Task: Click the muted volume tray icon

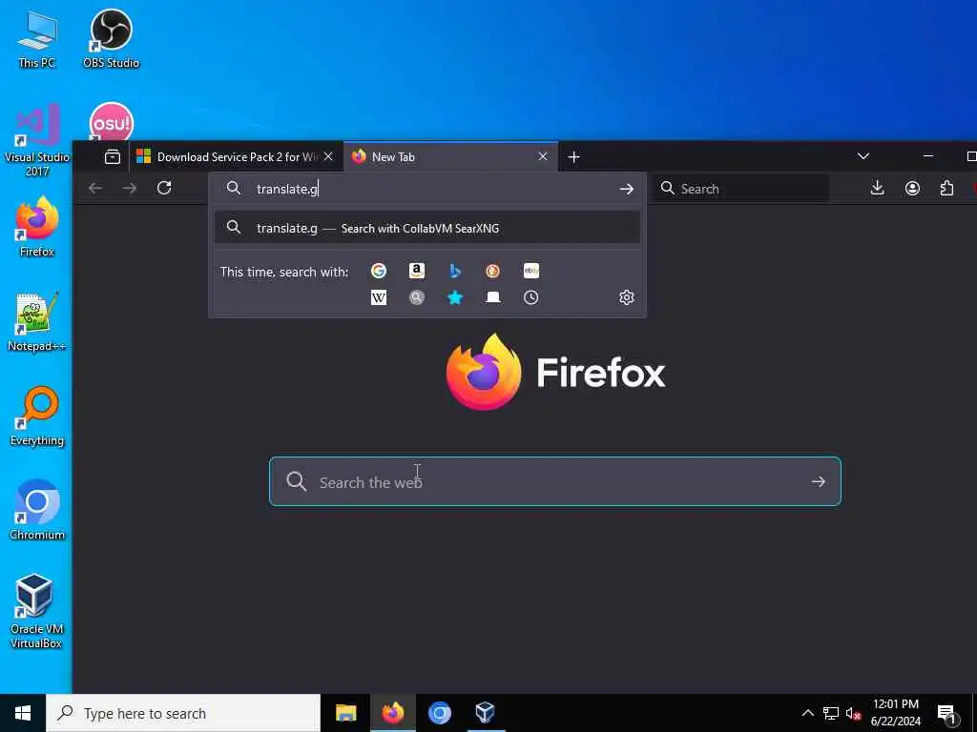Action: pos(853,713)
